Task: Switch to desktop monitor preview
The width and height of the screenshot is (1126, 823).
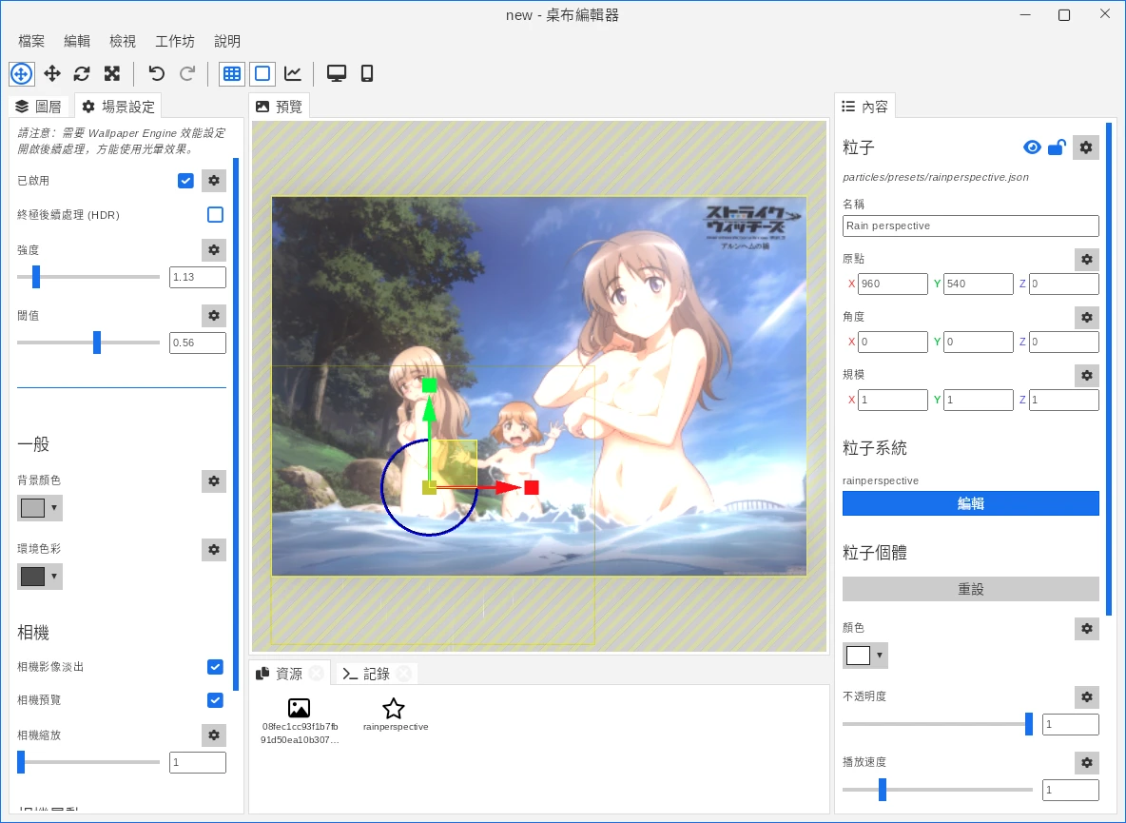Action: (x=337, y=73)
